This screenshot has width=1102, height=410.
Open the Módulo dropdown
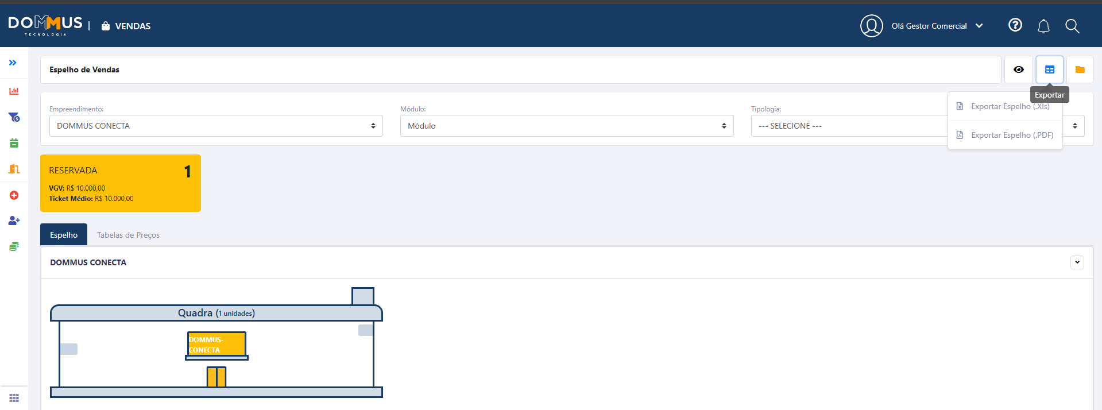click(566, 126)
